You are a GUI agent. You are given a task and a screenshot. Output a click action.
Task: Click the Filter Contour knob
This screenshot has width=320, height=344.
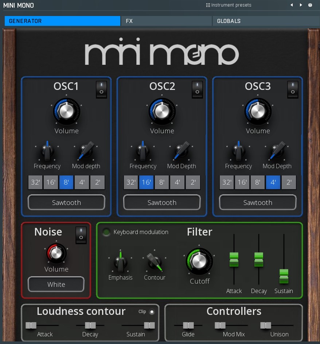(155, 262)
